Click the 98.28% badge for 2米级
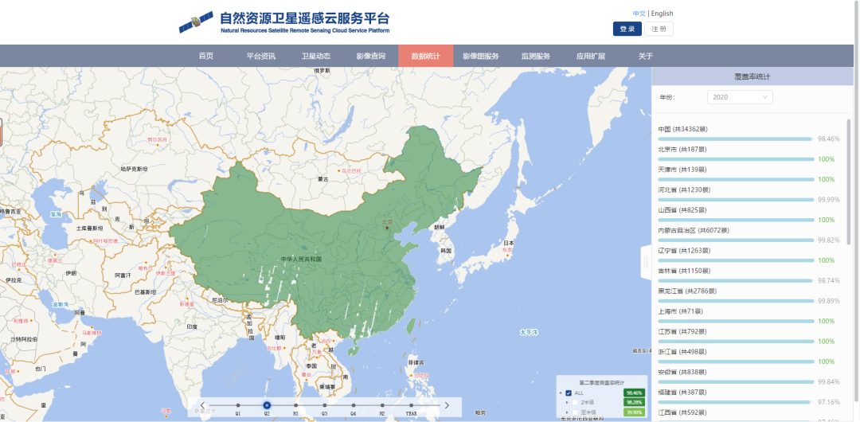The width and height of the screenshot is (860, 422). (x=634, y=402)
